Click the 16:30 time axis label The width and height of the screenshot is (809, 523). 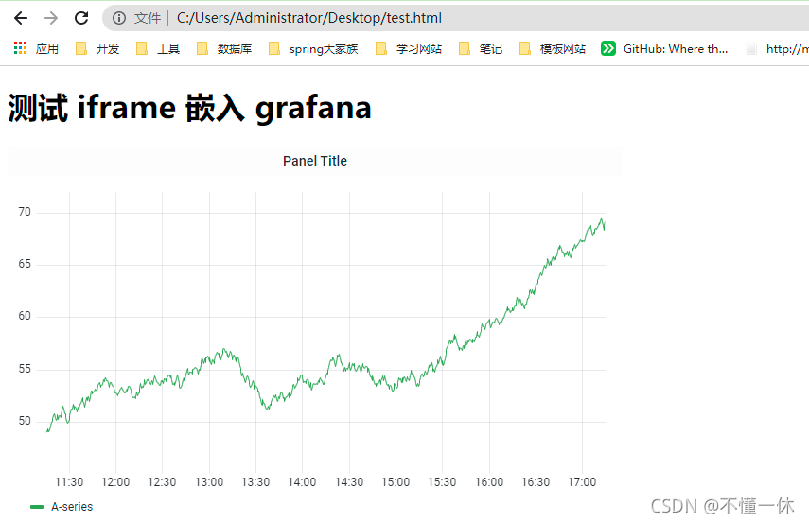536,482
